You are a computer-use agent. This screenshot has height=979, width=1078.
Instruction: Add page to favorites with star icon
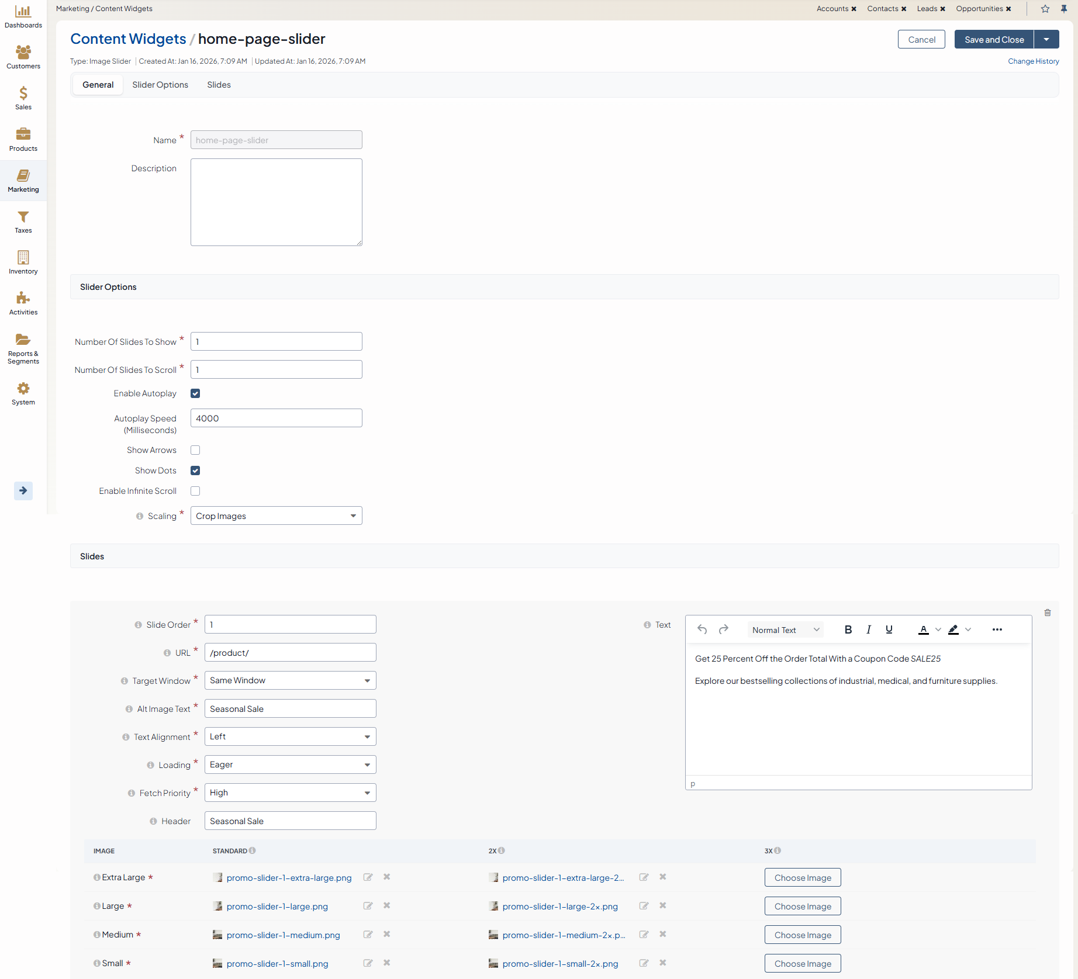pyautogui.click(x=1045, y=9)
